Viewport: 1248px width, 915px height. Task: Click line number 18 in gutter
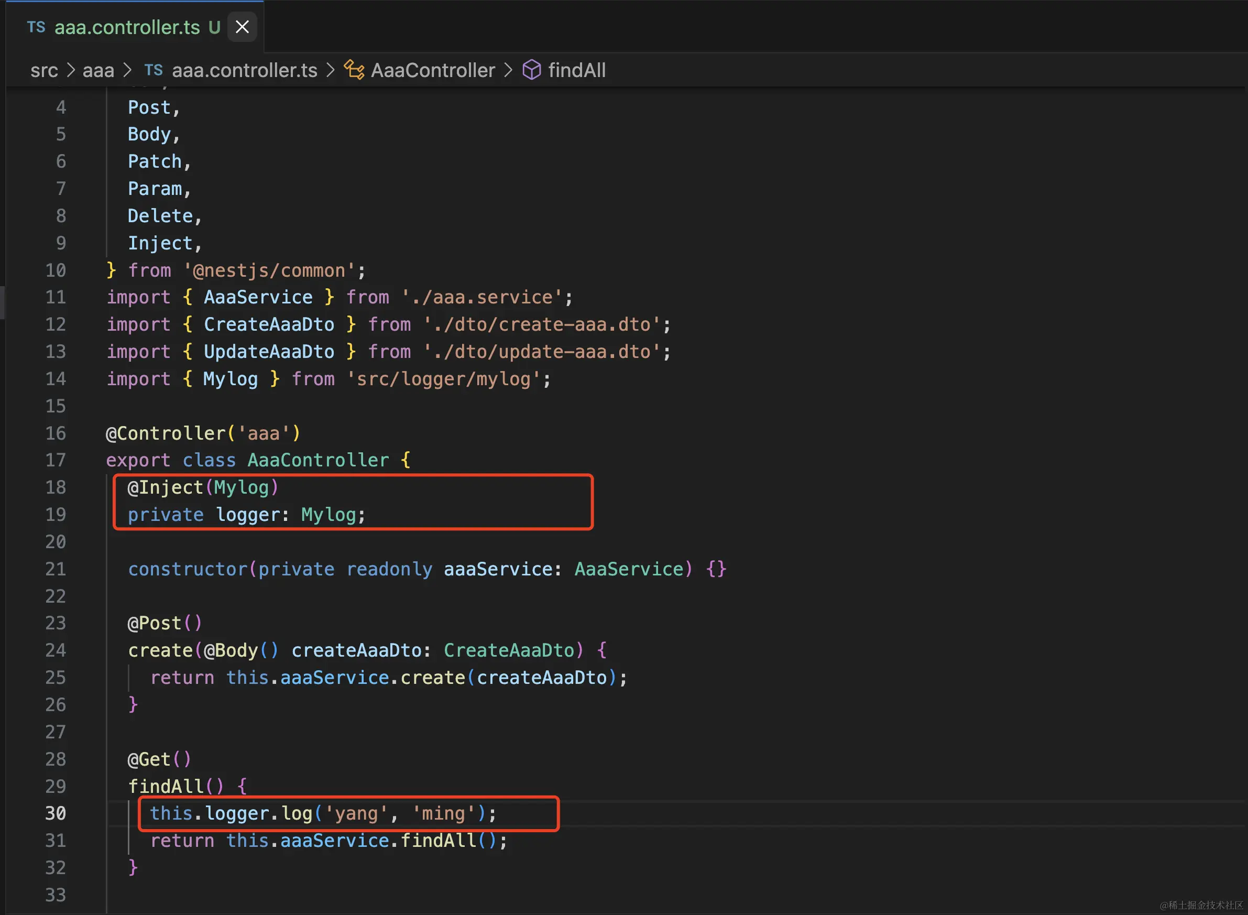click(x=56, y=487)
